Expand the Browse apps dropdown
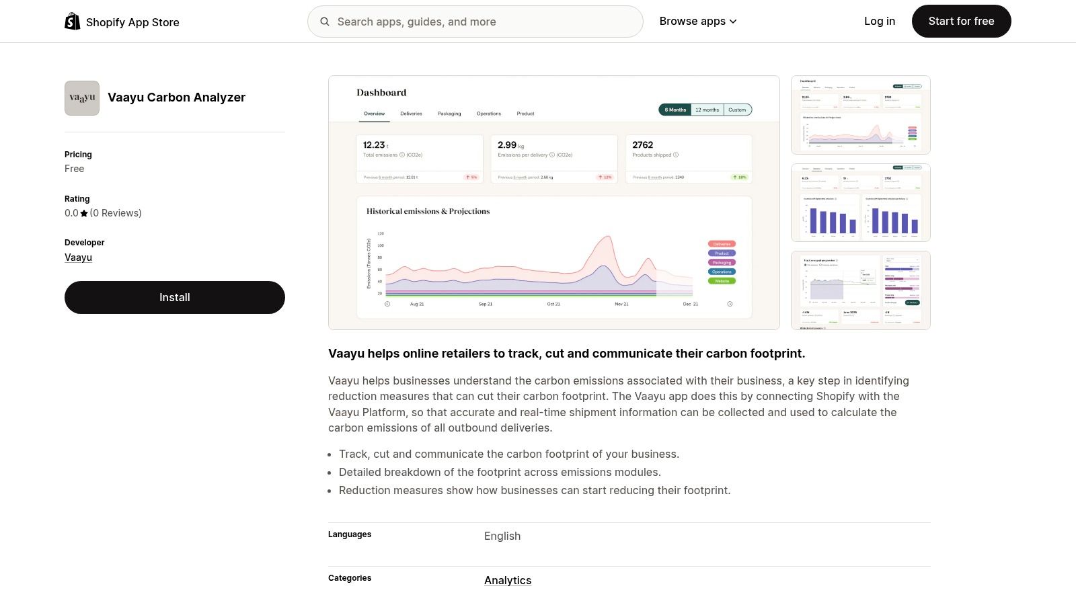This screenshot has width=1076, height=605. tap(698, 21)
